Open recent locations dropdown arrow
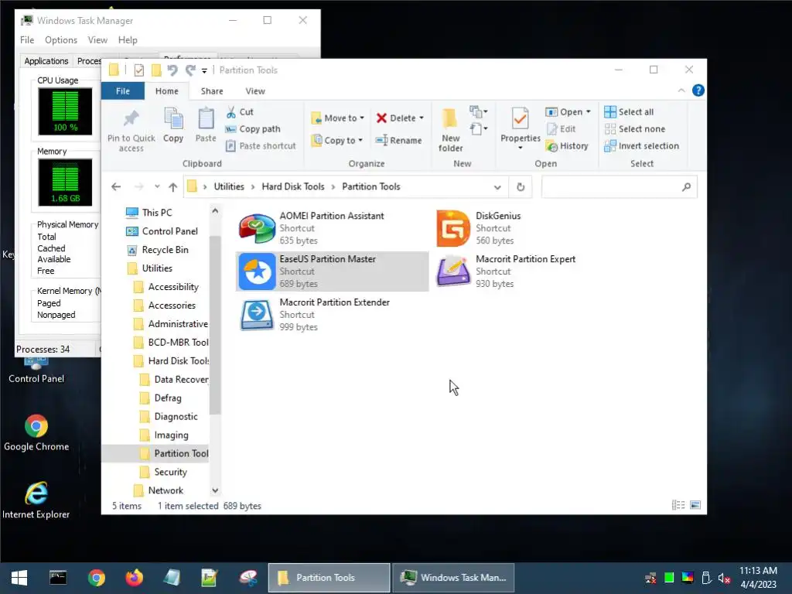 (157, 187)
